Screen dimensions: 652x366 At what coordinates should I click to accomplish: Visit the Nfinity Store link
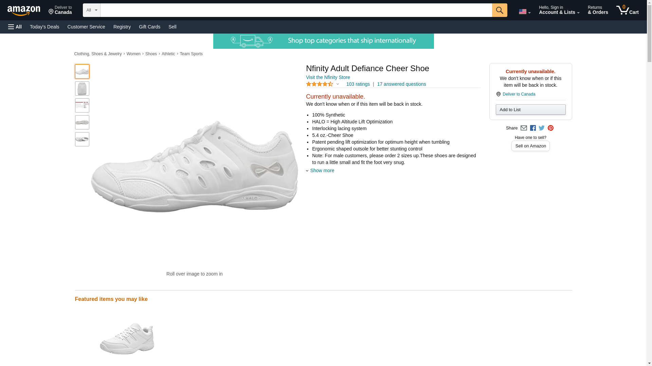(x=328, y=77)
